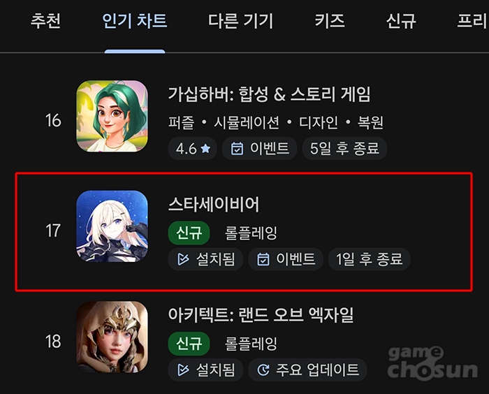Screen dimensions: 489x394
Task: Open the 가십하버: 합성 & 스토리 게임 title
Action: click(x=269, y=94)
